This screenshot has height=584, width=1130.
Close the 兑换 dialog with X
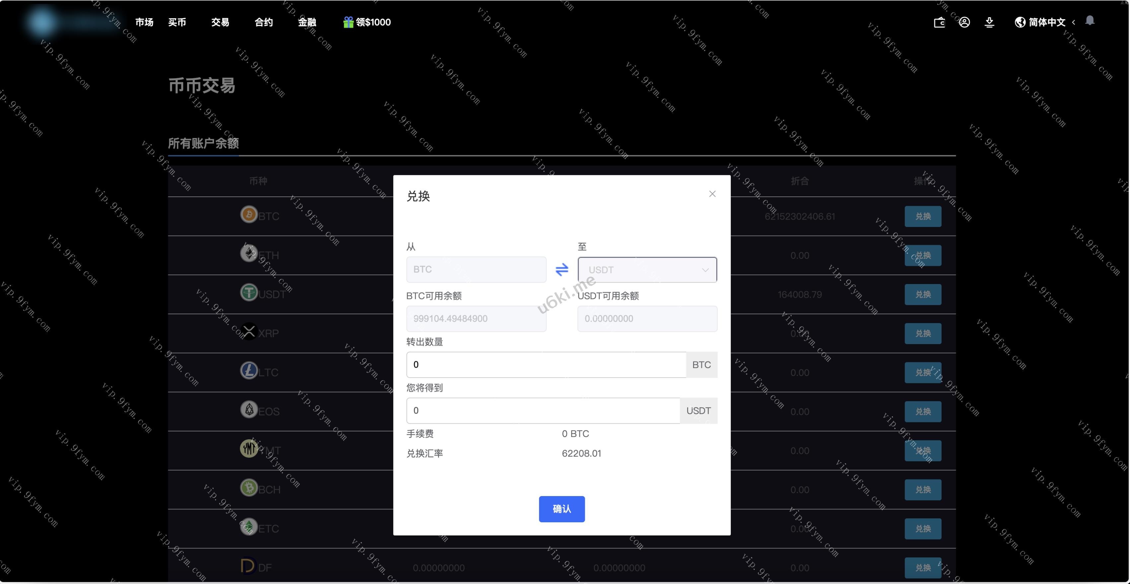click(712, 194)
